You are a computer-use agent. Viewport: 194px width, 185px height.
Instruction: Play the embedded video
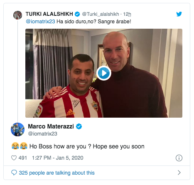104,73
